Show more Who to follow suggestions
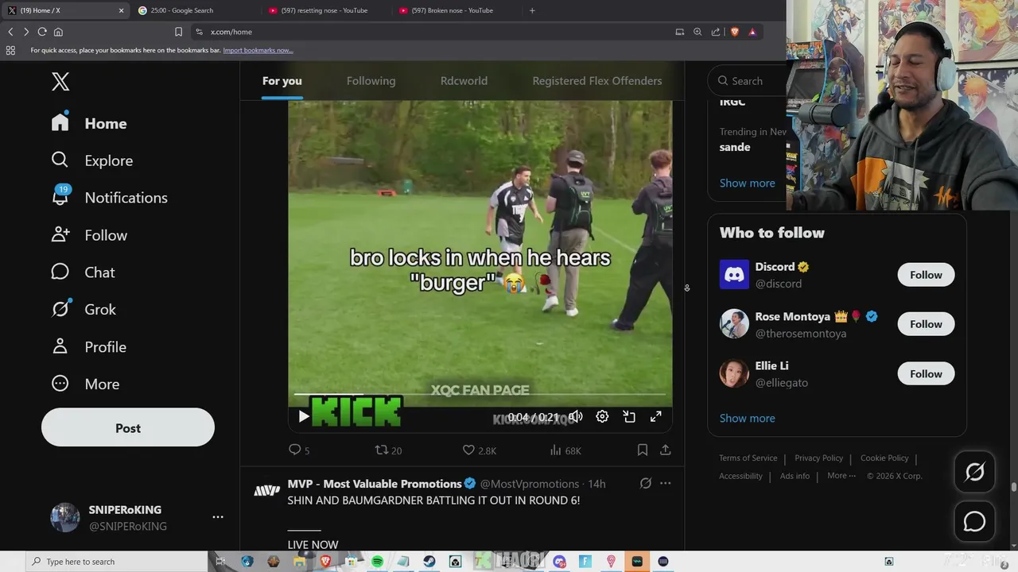1018x572 pixels. 747,418
